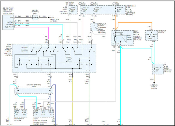Click the "PARK LAMP RELAY" label

pyautogui.click(x=129, y=38)
